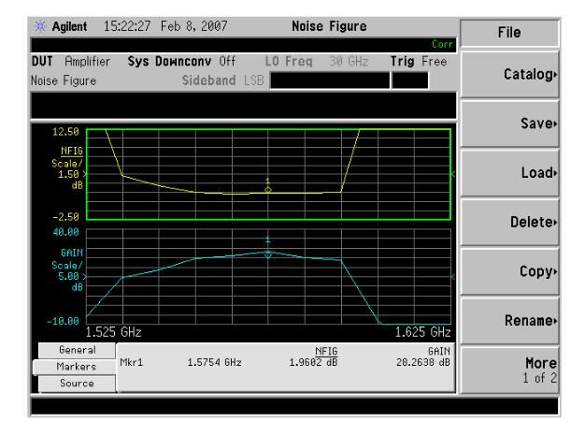Open the Load softkey submenu
The width and height of the screenshot is (585, 436).
coord(521,172)
